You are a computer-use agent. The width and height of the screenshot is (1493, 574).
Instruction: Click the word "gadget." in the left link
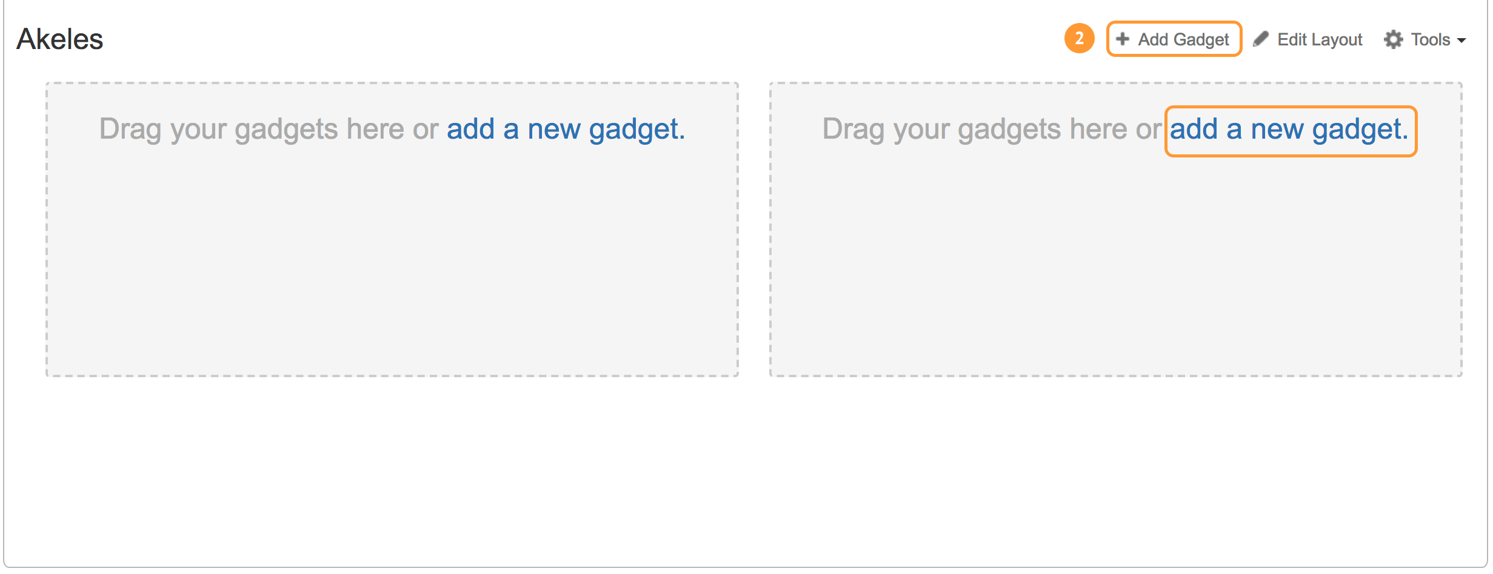(x=636, y=129)
